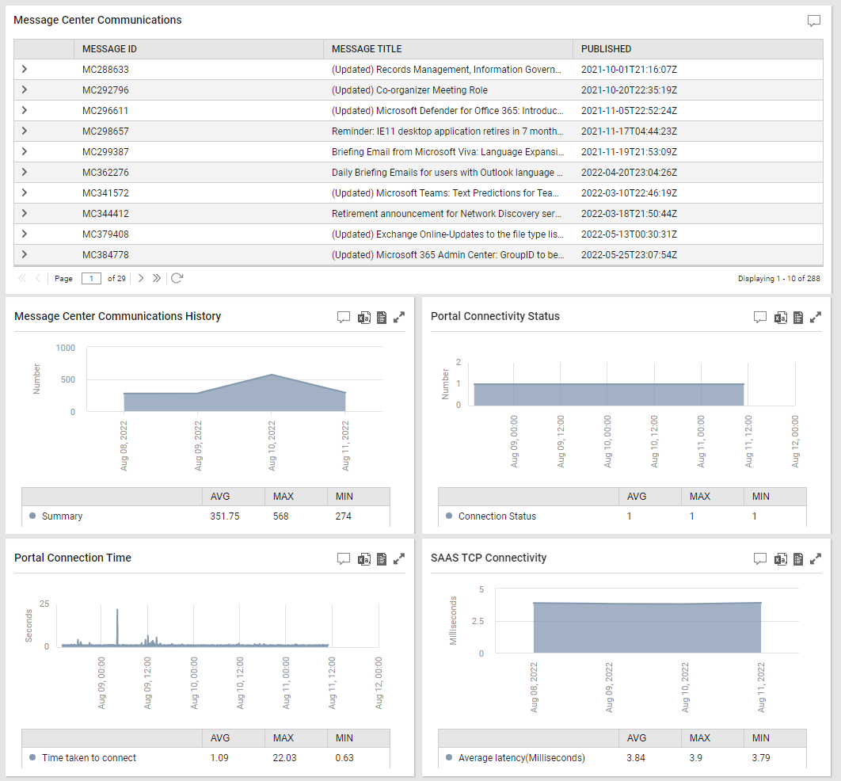Export SAAS TCP Connectivity to Excel
841x781 pixels.
coord(780,559)
